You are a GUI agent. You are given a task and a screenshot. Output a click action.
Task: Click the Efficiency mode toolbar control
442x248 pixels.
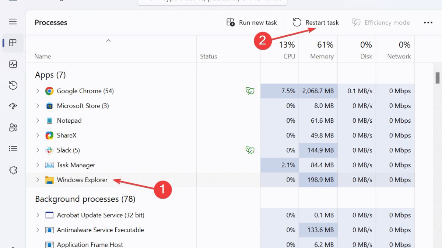coord(381,22)
